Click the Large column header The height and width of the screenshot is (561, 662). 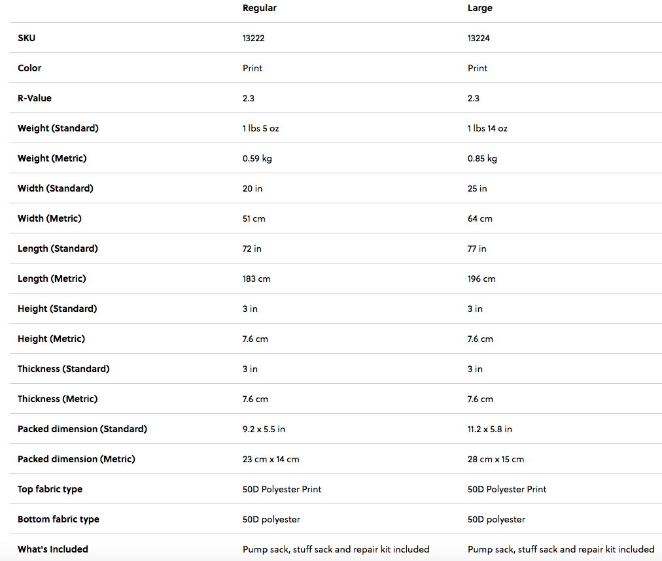pos(479,8)
